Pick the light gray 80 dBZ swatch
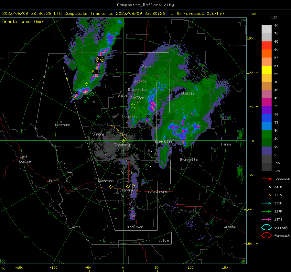 pyautogui.click(x=266, y=29)
